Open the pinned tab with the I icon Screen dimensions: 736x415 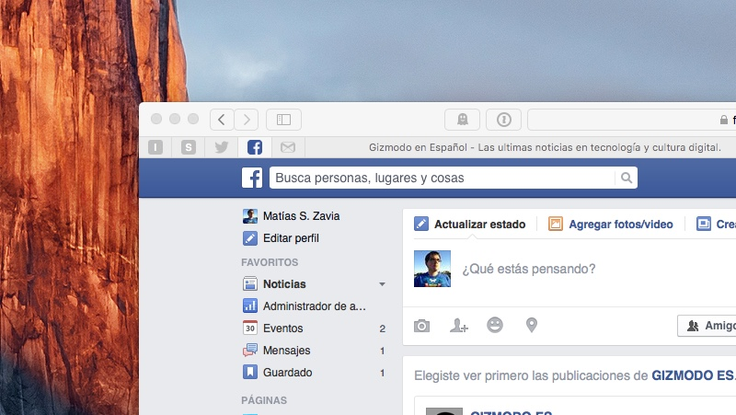coord(155,147)
